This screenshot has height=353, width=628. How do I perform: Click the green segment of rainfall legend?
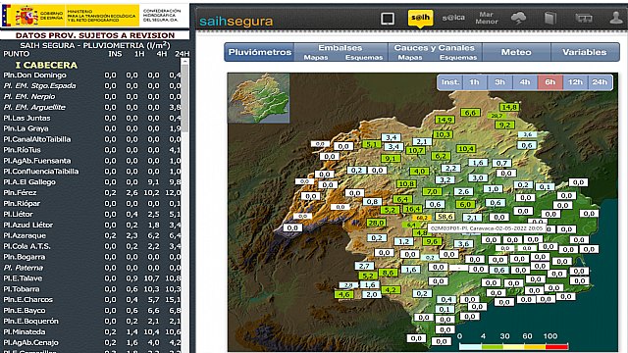(x=492, y=346)
